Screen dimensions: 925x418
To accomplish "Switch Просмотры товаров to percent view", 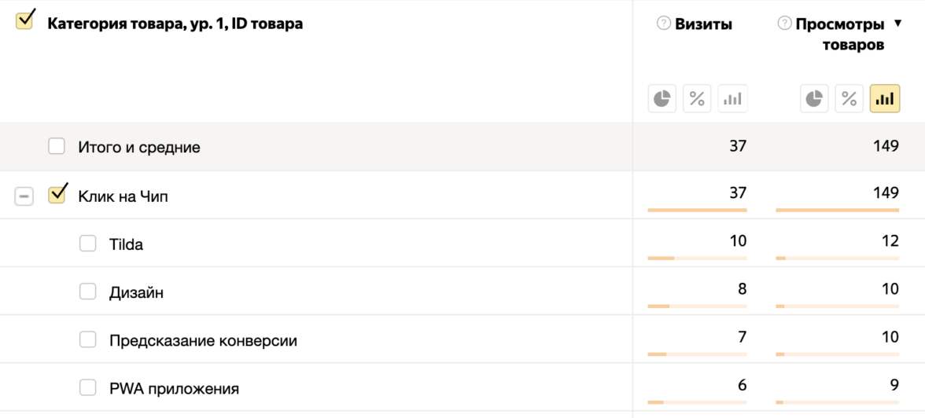I will [849, 99].
